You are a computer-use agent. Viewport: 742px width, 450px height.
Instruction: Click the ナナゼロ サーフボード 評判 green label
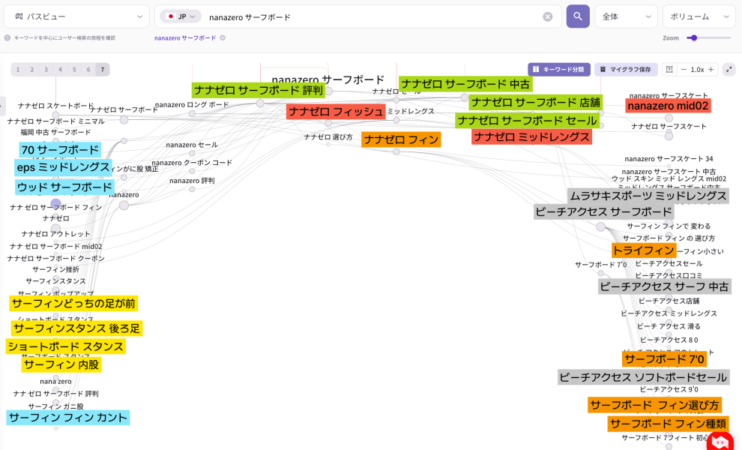click(x=259, y=90)
